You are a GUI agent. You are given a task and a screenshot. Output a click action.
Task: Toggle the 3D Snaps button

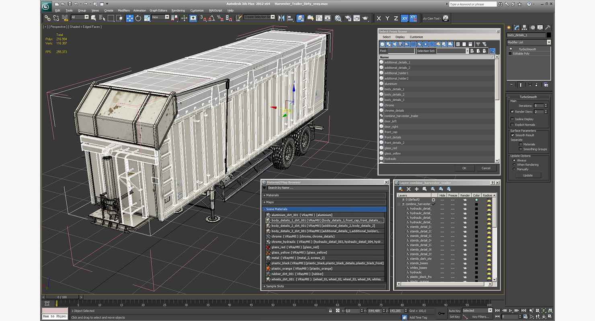(x=203, y=18)
